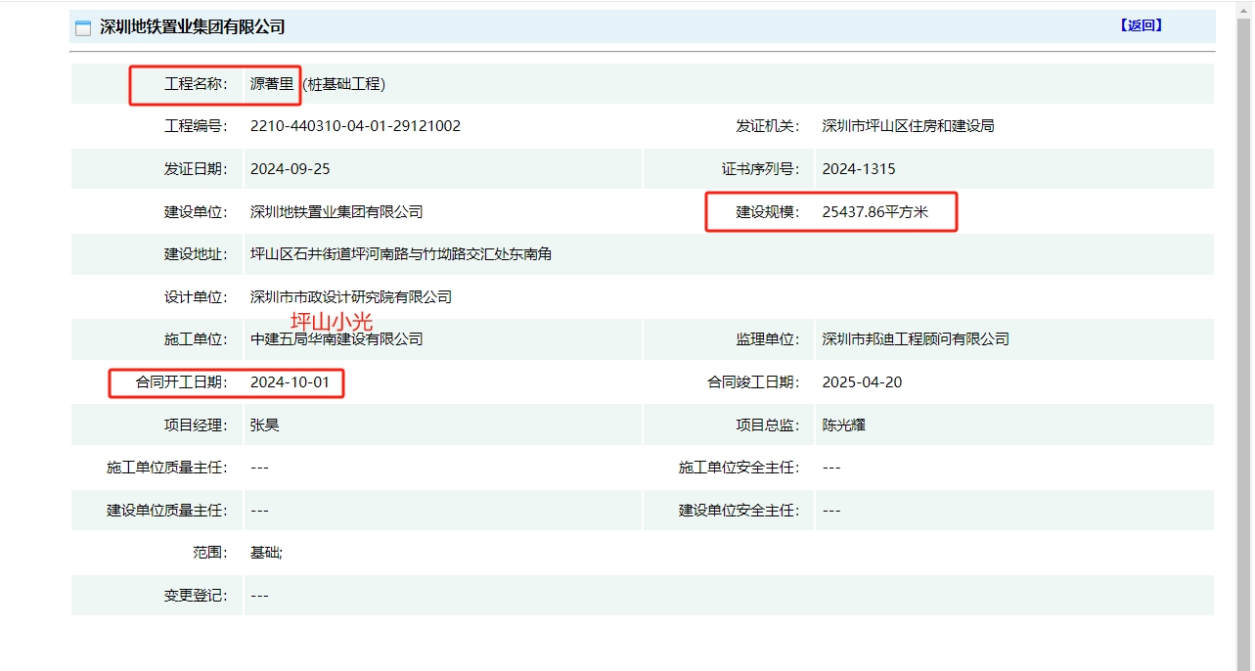Click the project manager name 张昊
Image resolution: width=1255 pixels, height=671 pixels.
point(265,425)
